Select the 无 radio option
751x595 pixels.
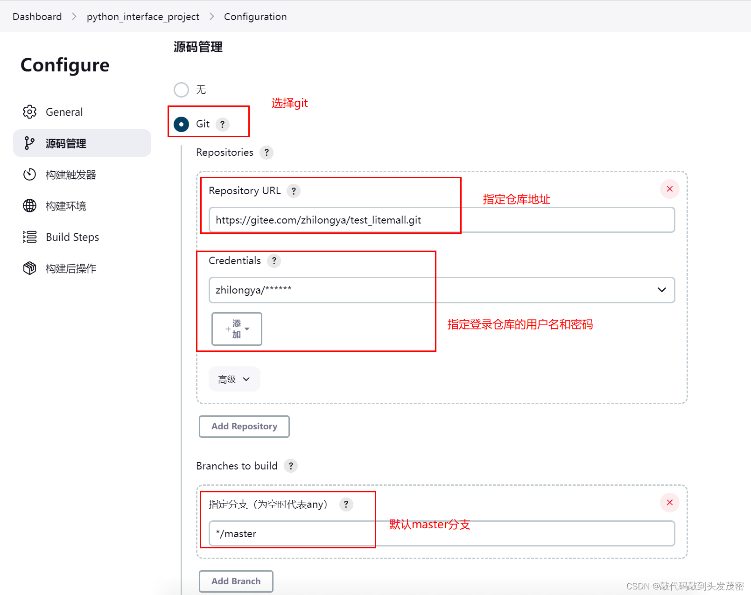181,90
